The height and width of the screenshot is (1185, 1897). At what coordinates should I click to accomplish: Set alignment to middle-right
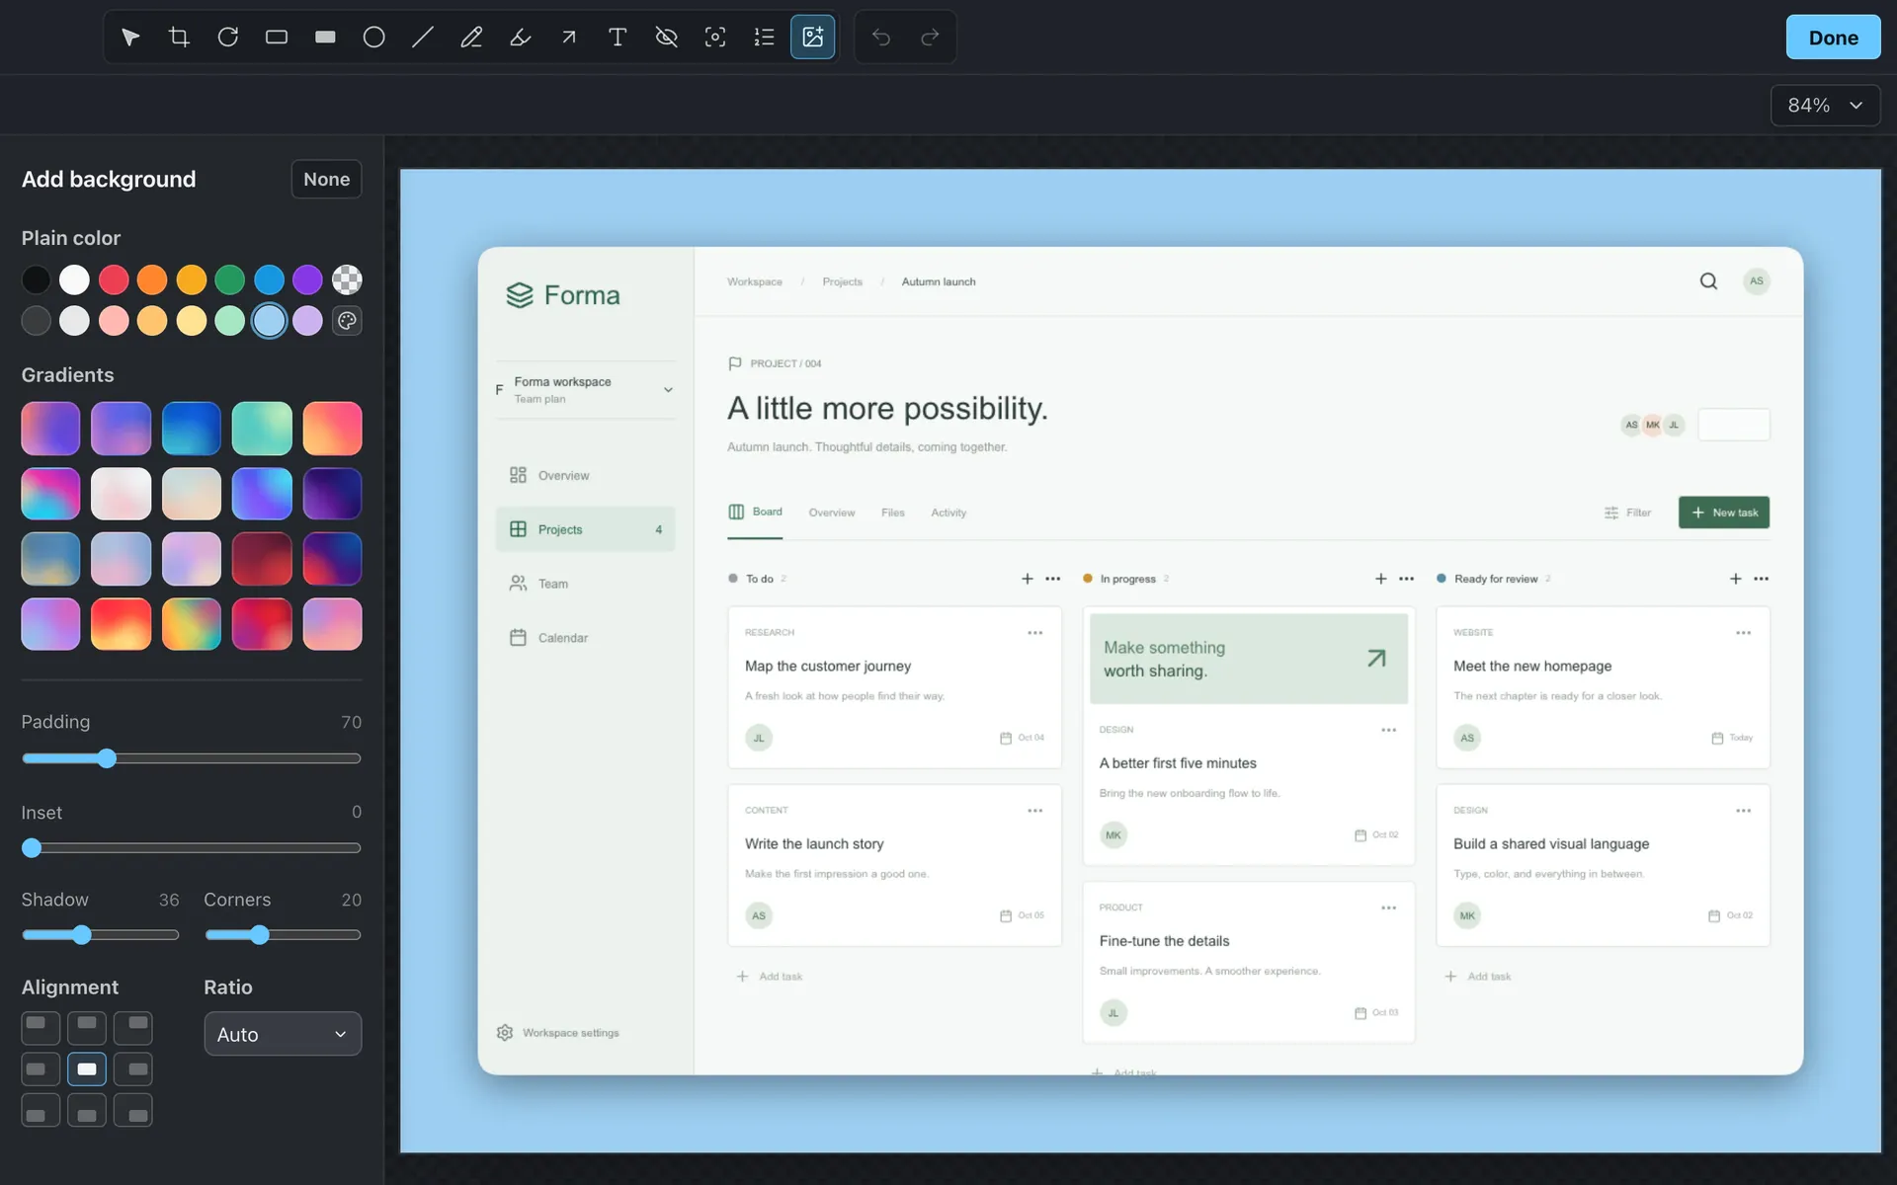(x=133, y=1069)
